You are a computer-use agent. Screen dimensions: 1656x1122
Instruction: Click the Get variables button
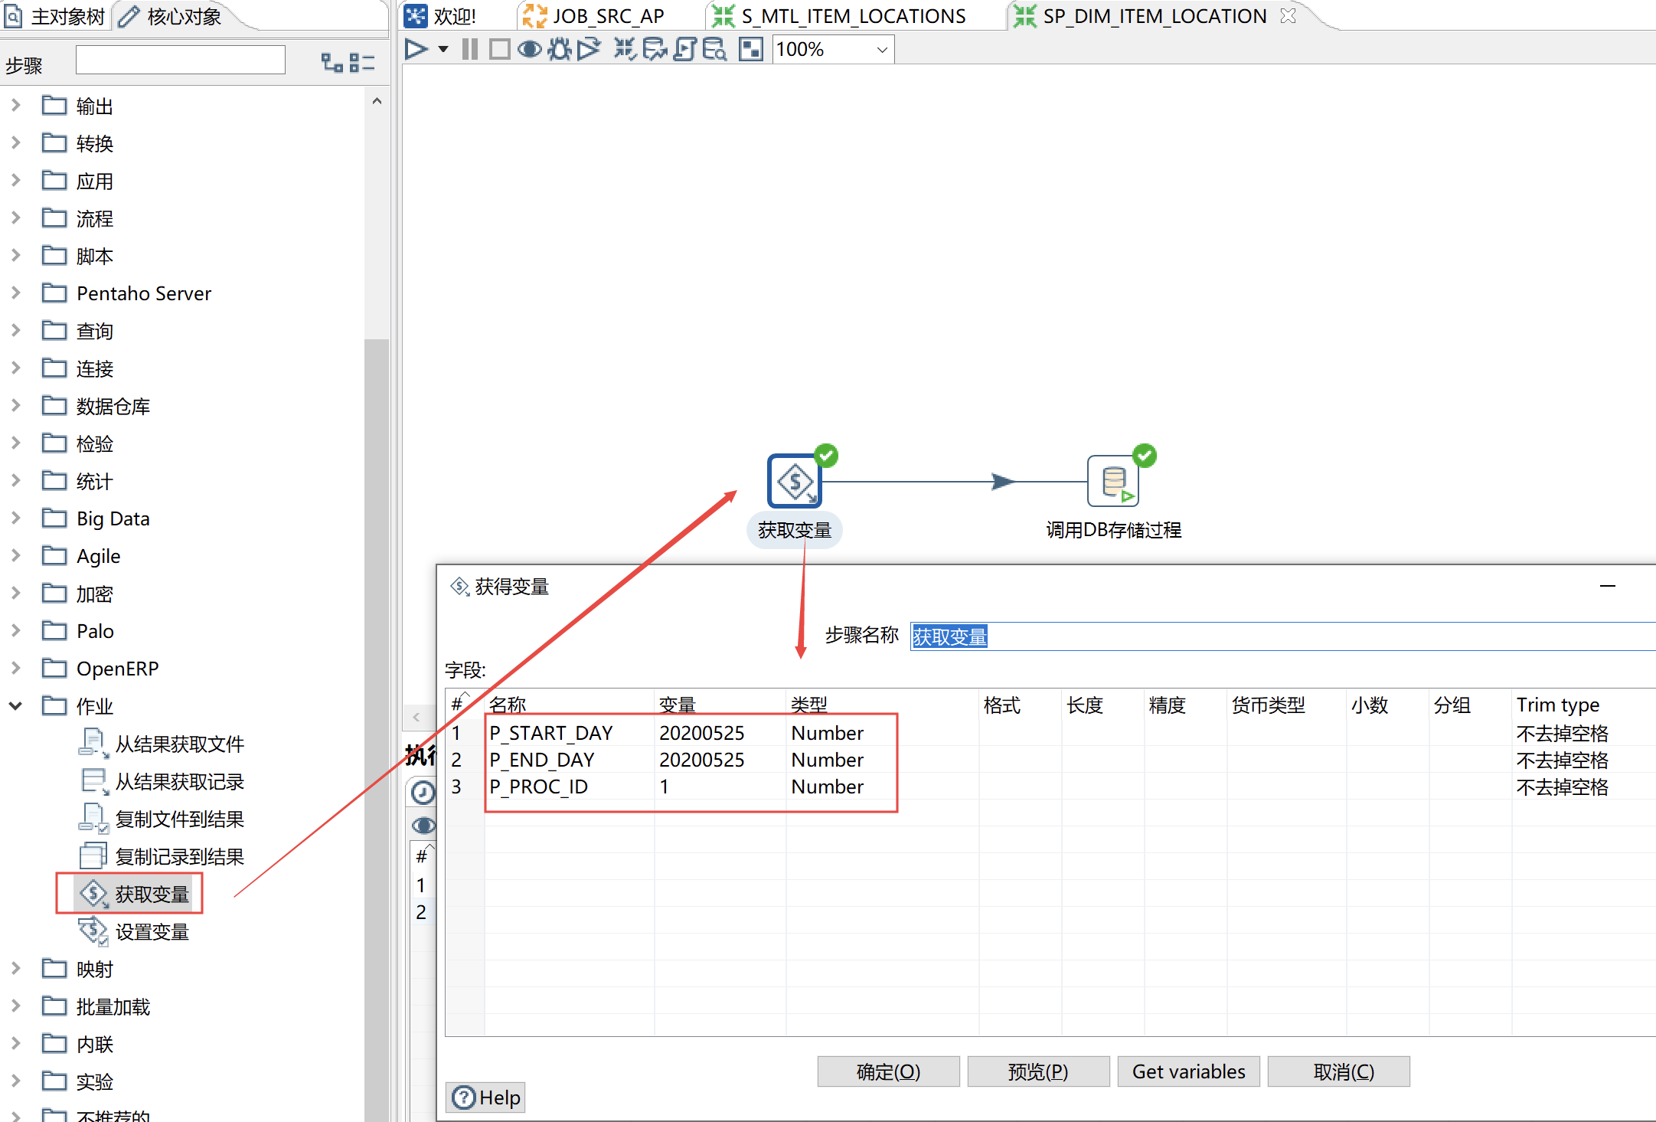point(1188,1071)
